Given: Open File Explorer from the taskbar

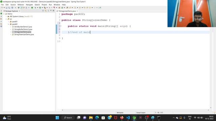Looking at the screenshot, I should pyautogui.click(x=91, y=118).
